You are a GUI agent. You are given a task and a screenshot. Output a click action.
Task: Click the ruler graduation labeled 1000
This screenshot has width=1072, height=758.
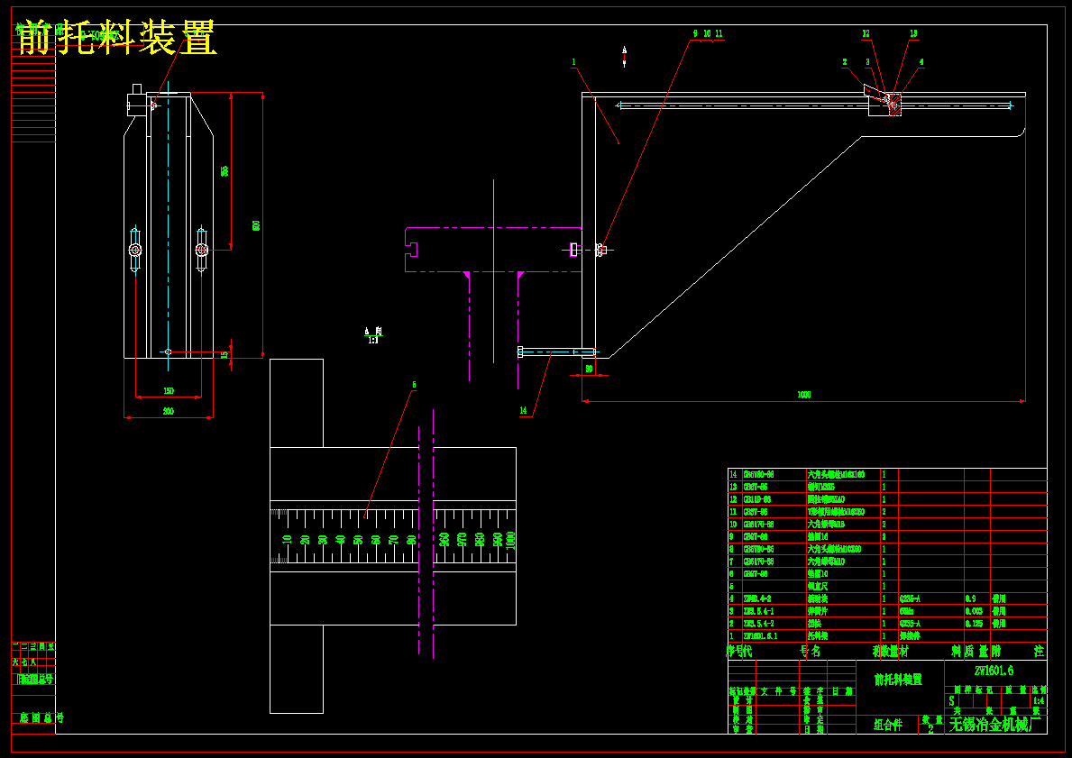511,540
